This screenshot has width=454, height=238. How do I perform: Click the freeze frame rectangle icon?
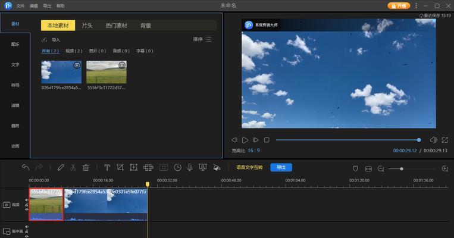[x=164, y=167]
